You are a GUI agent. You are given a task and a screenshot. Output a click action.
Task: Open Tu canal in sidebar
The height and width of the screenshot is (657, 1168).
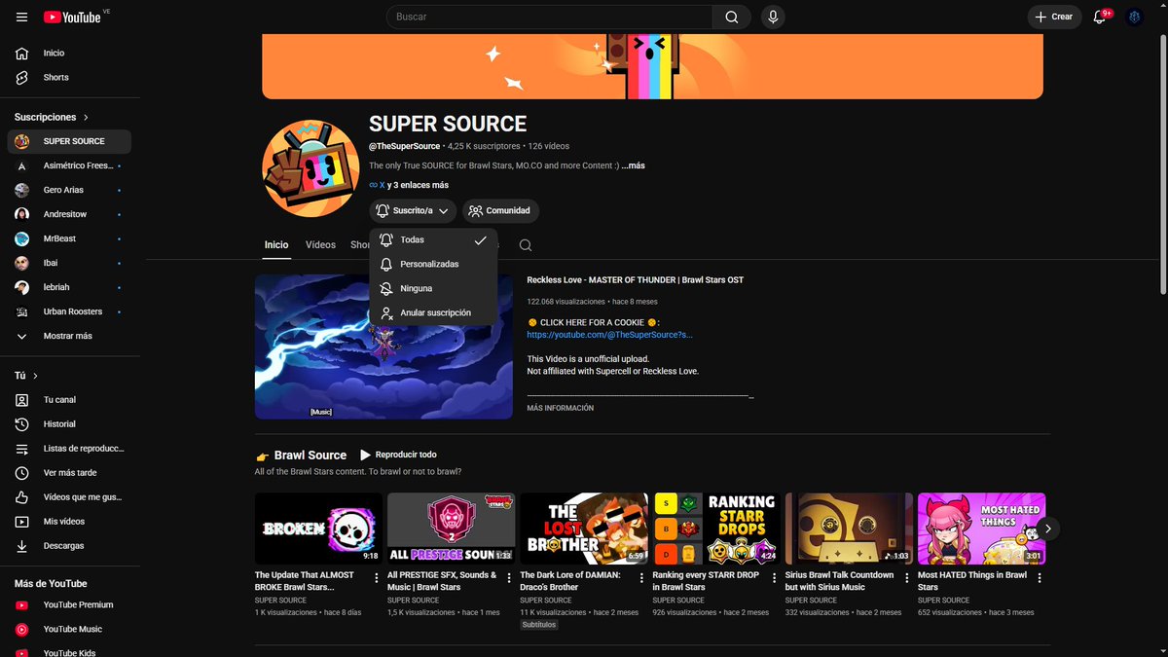pos(69,400)
